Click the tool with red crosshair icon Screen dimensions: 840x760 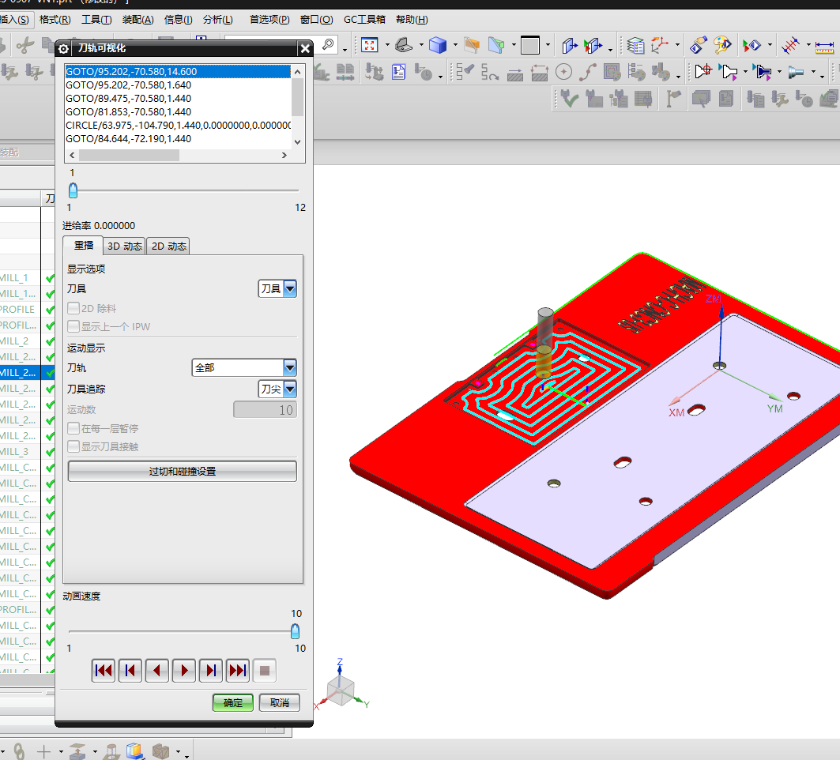point(703,71)
